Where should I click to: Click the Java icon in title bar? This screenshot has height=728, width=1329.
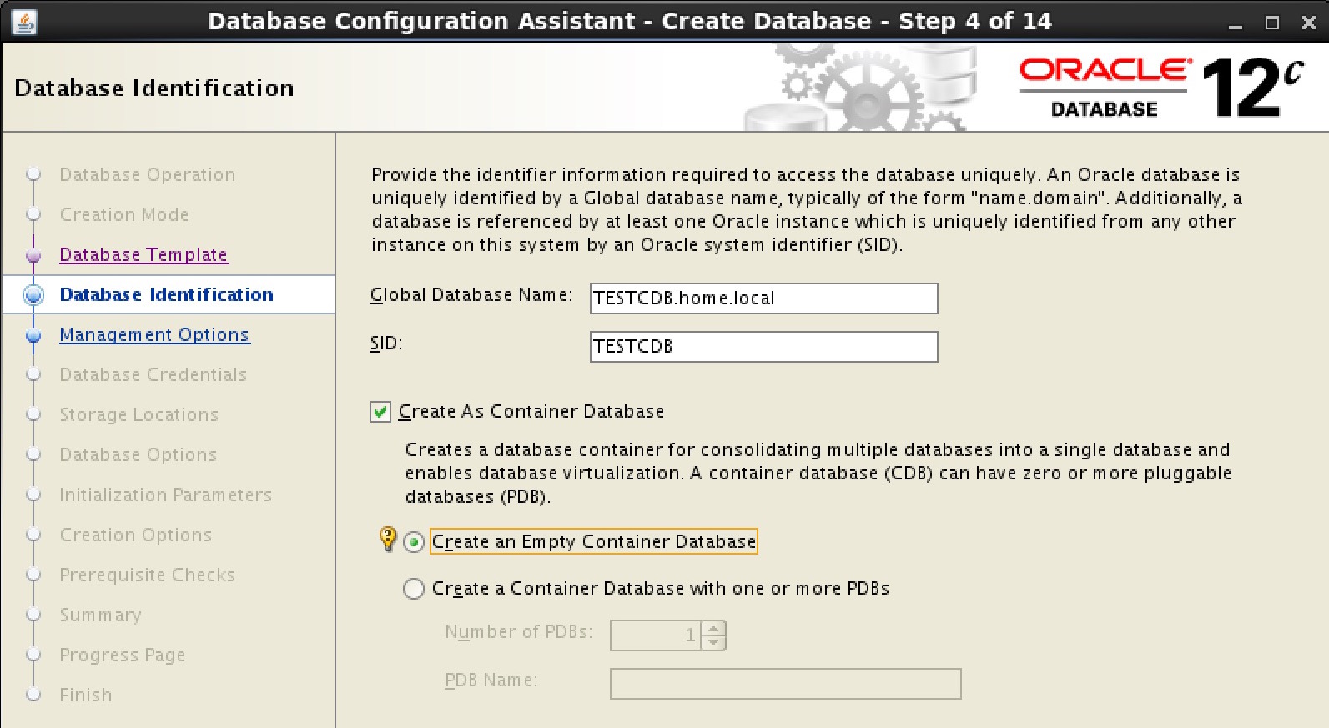[x=24, y=22]
